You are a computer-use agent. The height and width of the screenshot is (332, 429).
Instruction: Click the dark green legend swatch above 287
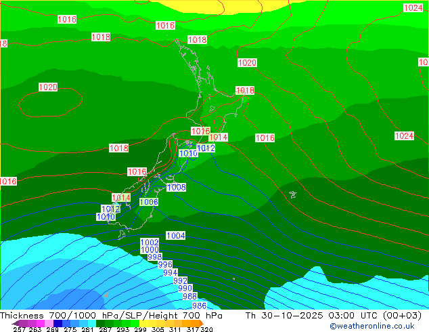[x=100, y=323]
